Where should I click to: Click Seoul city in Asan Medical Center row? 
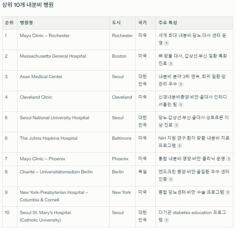point(118,77)
